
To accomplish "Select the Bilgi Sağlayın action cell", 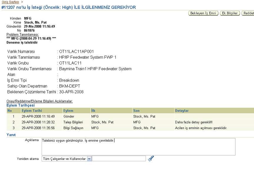I will (74, 128).
